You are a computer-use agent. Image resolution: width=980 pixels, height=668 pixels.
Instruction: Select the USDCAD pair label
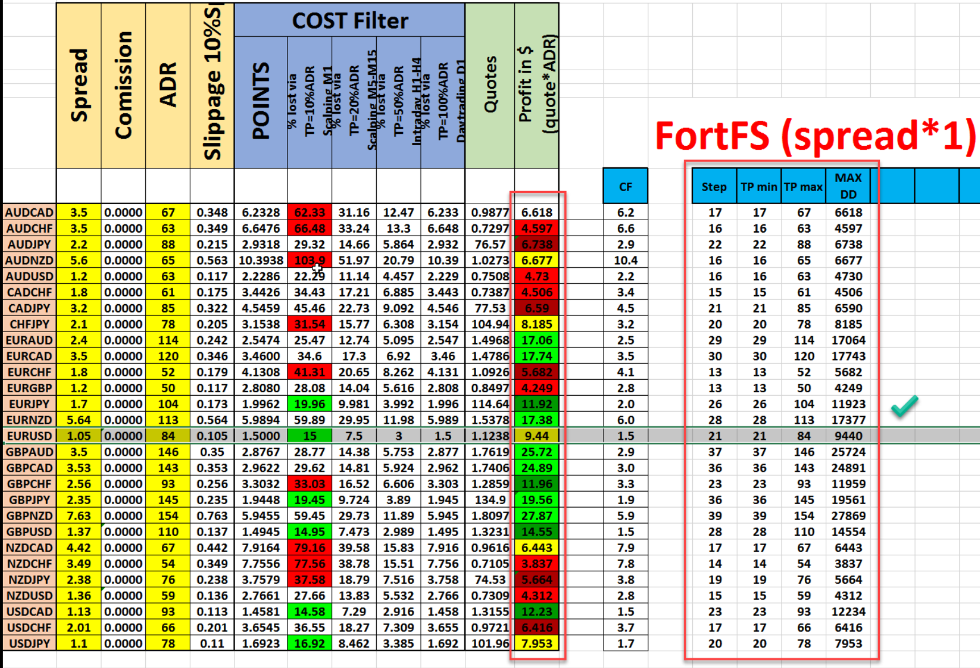pos(29,612)
